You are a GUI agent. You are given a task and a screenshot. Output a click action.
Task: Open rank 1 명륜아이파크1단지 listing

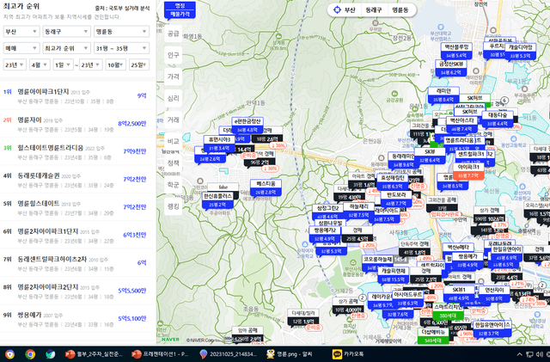pos(77,95)
